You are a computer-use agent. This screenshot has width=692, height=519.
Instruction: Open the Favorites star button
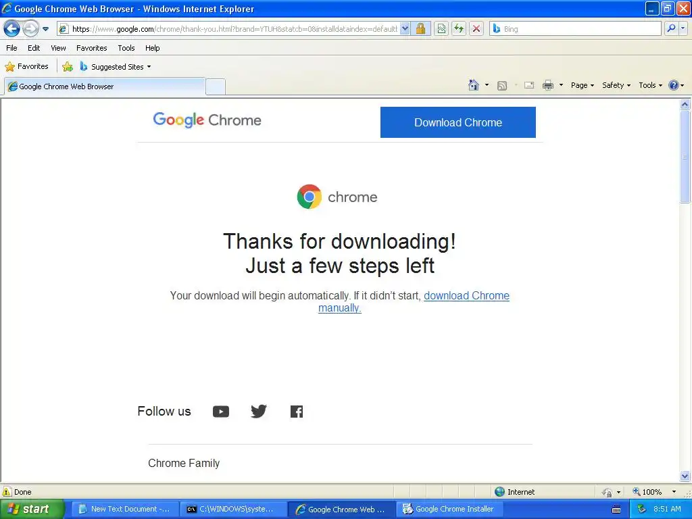[x=26, y=67]
